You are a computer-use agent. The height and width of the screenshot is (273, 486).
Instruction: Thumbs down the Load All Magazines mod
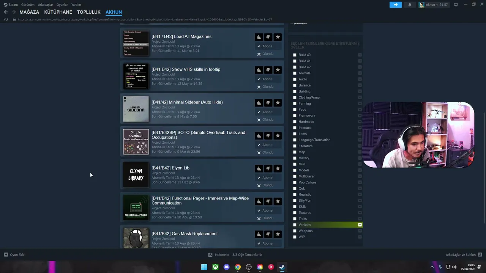(x=268, y=37)
